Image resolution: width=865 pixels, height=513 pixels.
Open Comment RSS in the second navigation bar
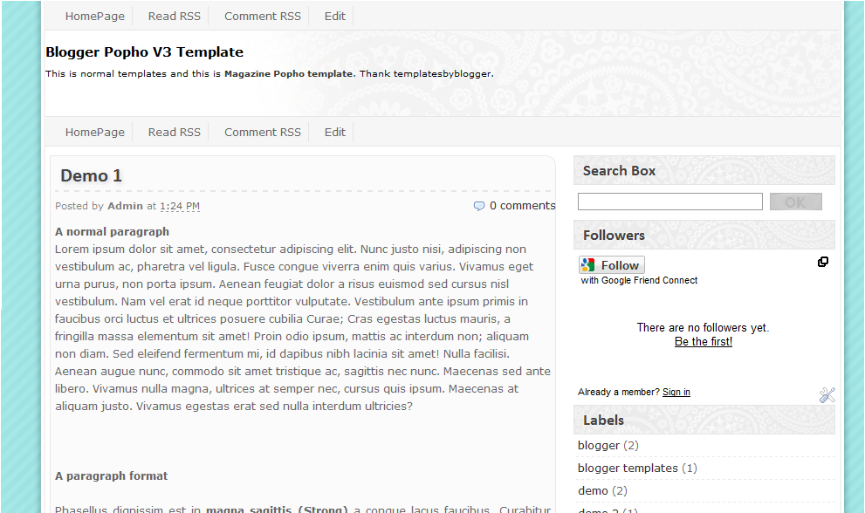(x=262, y=132)
